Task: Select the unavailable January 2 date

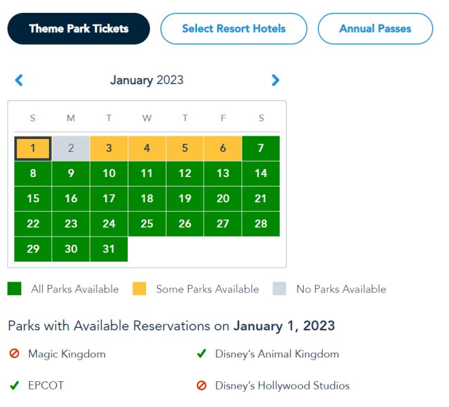Action: pos(71,149)
